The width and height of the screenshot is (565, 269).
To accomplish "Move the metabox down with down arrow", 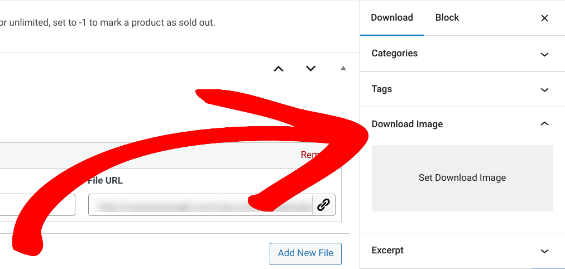I will pyautogui.click(x=311, y=69).
